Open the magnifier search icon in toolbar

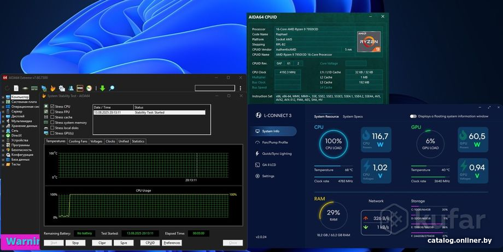point(112,88)
